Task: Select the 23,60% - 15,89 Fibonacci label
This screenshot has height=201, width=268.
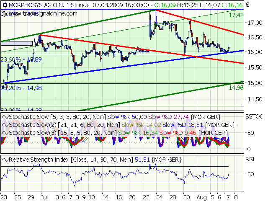Action: 21,59
